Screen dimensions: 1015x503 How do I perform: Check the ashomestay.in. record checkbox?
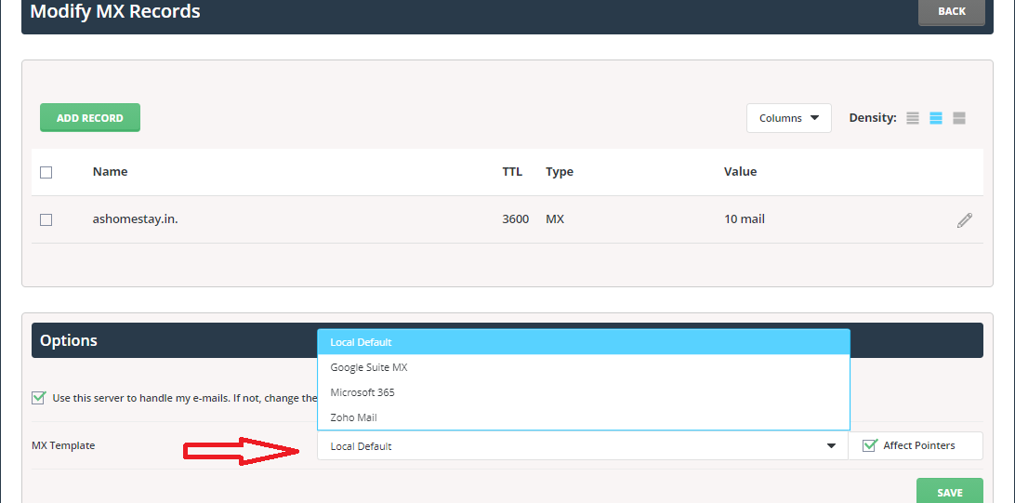pos(46,220)
